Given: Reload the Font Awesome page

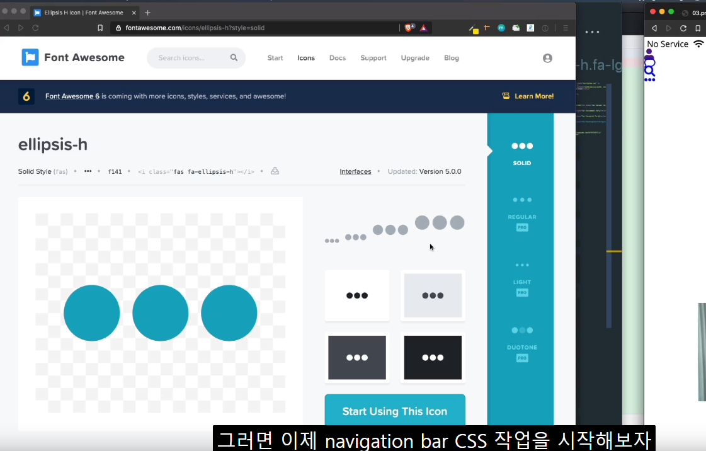Looking at the screenshot, I should [x=35, y=28].
